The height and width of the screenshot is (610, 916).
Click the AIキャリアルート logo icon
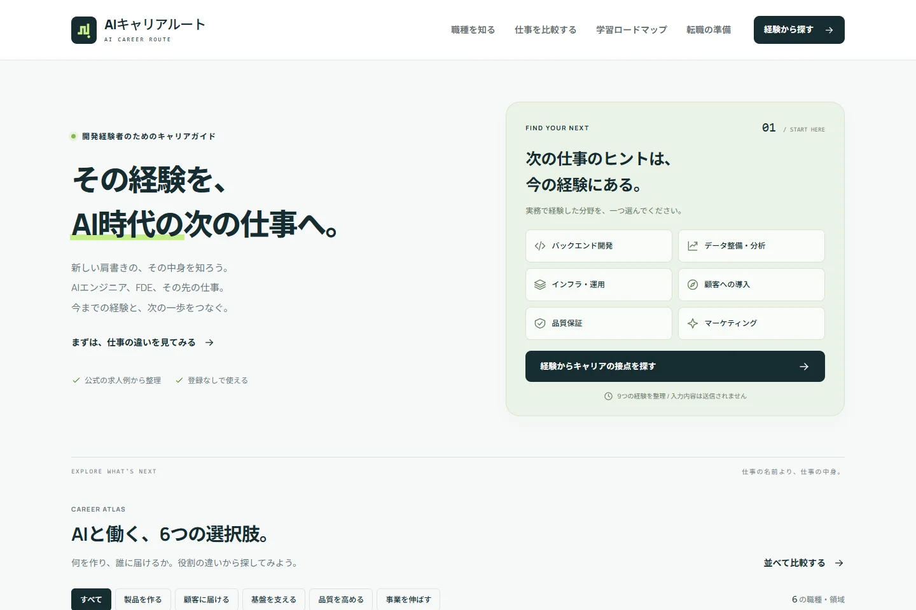pyautogui.click(x=84, y=30)
